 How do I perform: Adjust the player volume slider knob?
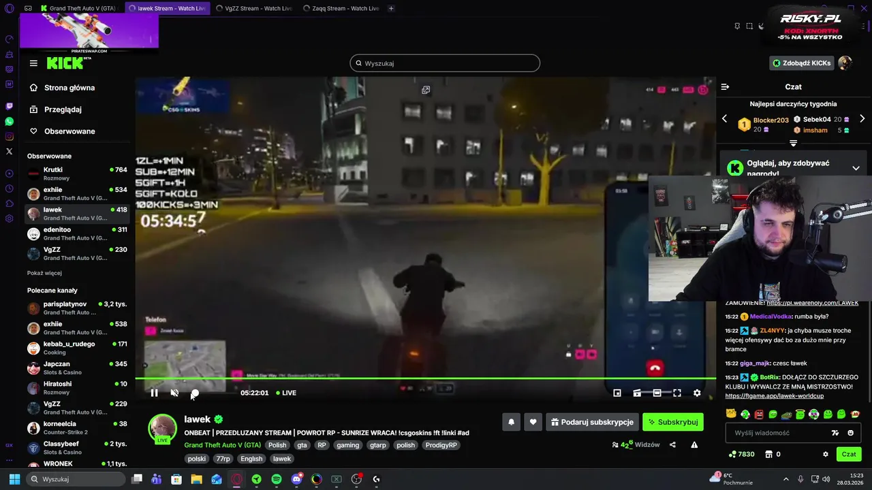pos(195,393)
